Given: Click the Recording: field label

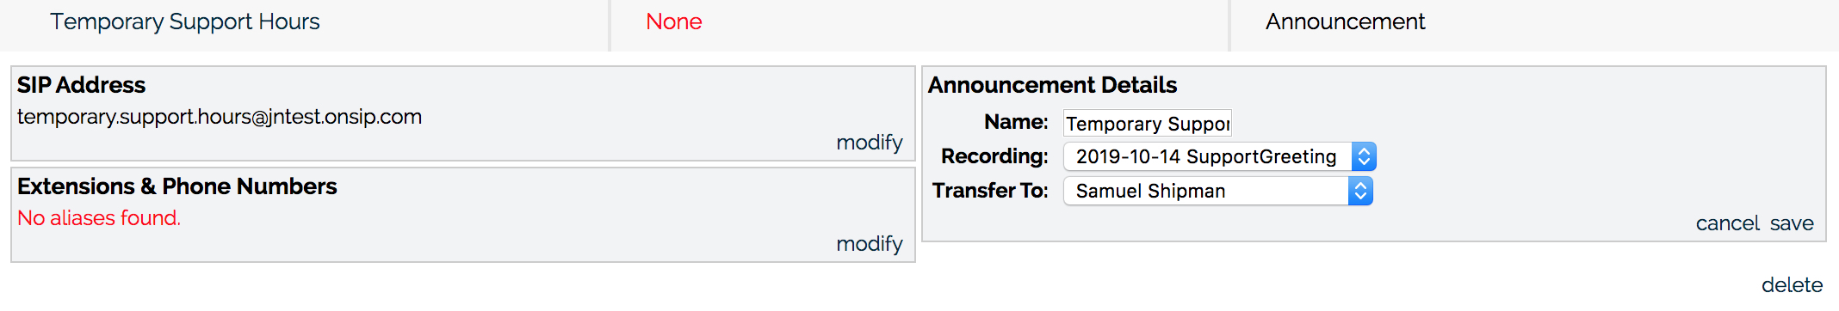Looking at the screenshot, I should (x=994, y=156).
